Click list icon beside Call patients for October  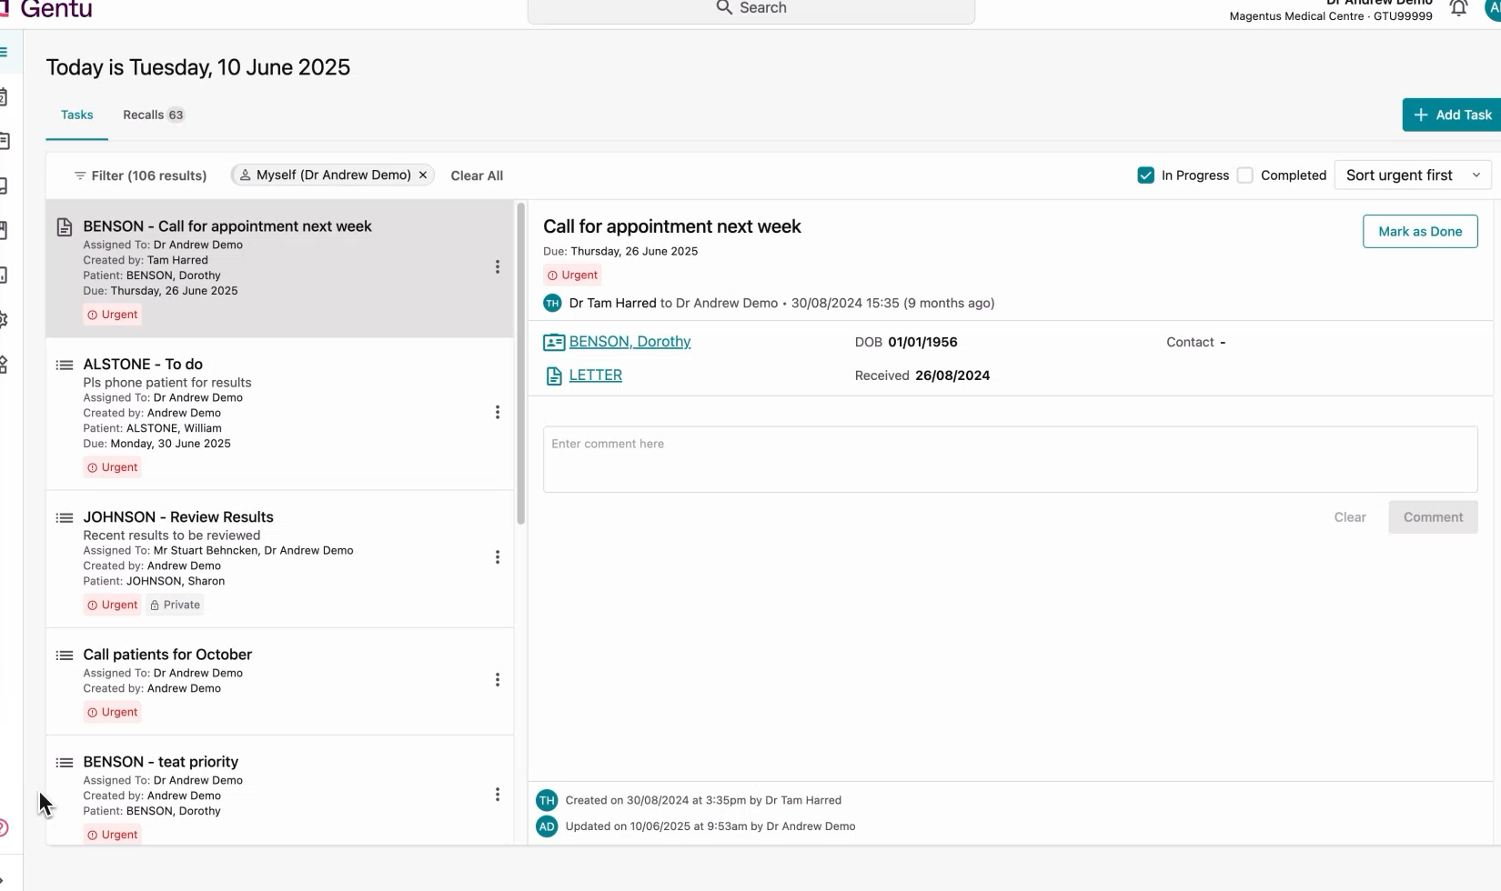pyautogui.click(x=65, y=655)
